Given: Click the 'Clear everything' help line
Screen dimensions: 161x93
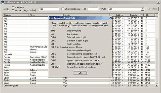Looking at the screenshot, I should (x=74, y=31).
